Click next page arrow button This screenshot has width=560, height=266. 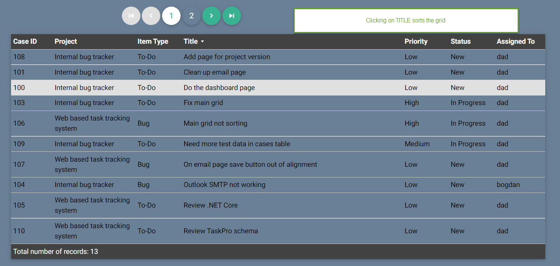point(211,16)
